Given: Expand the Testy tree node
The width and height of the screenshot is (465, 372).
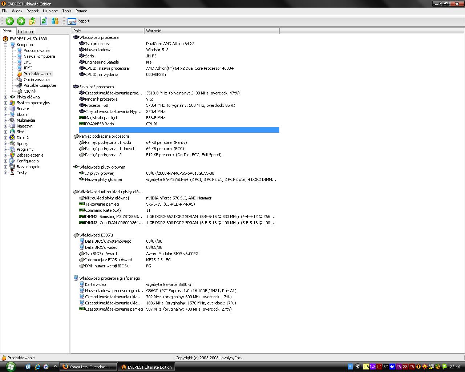Looking at the screenshot, I should (5, 173).
